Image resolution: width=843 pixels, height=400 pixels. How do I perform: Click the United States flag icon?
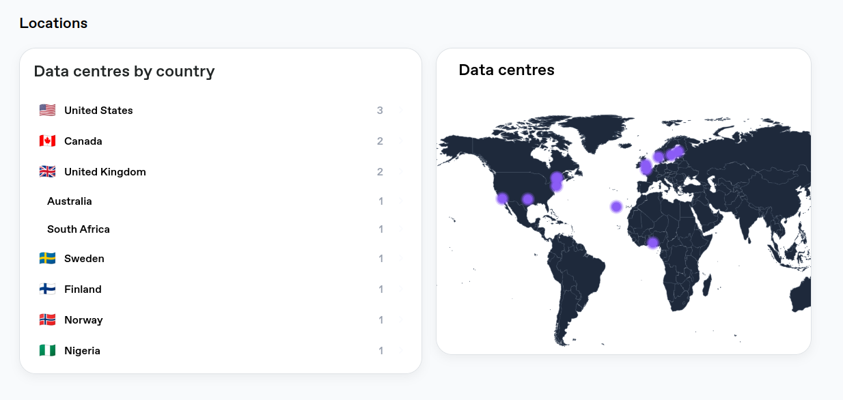click(47, 110)
